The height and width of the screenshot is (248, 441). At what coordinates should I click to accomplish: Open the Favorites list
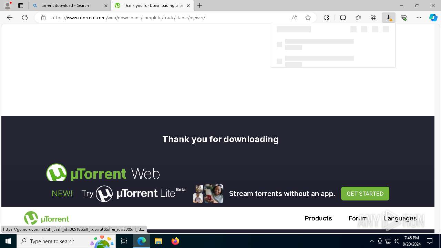358,18
